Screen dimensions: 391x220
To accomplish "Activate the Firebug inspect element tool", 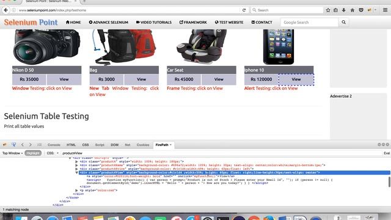I will pyautogui.click(x=13, y=145).
